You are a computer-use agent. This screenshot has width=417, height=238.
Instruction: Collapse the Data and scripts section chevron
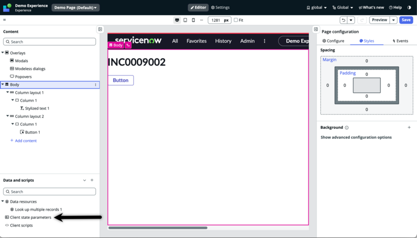[84, 180]
